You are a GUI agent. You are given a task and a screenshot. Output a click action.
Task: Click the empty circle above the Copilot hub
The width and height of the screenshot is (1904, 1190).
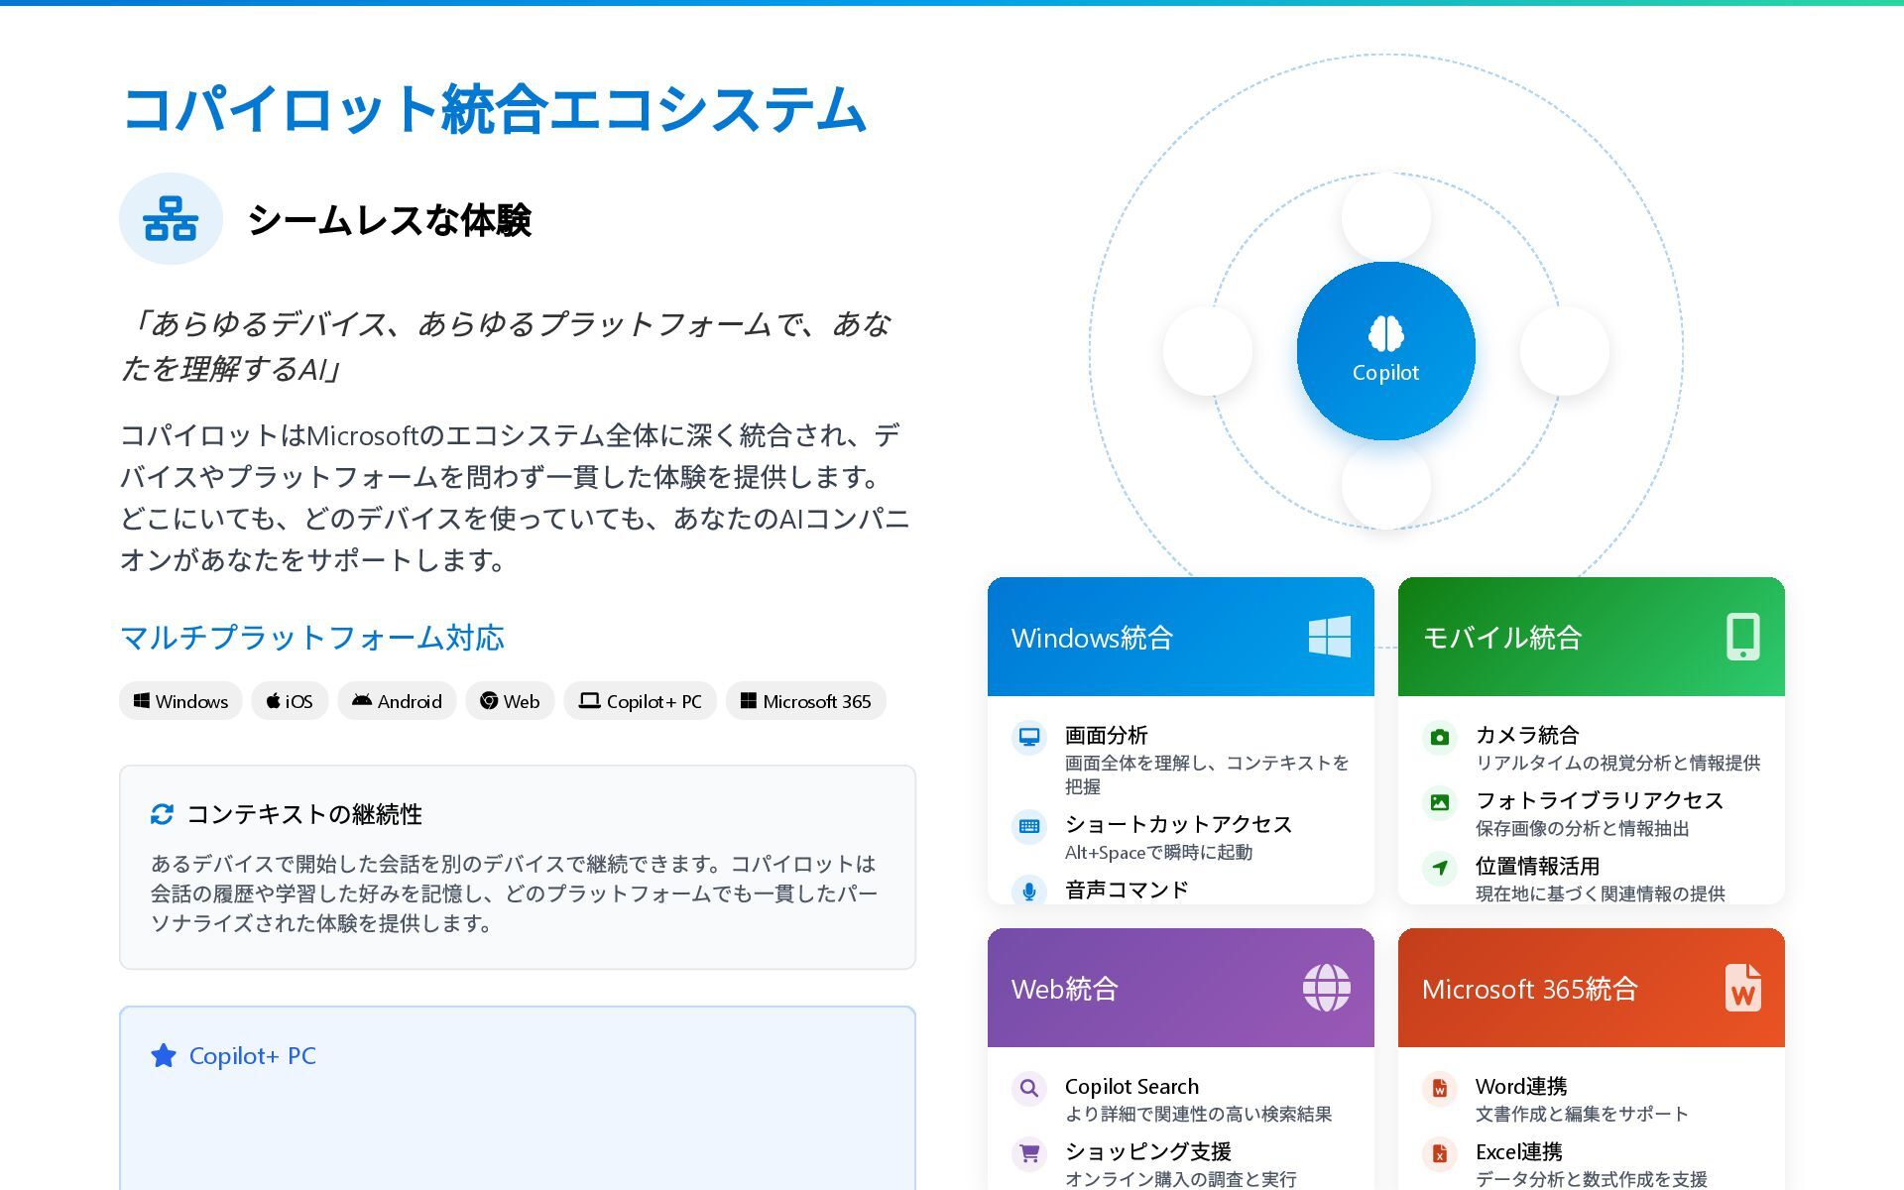[x=1385, y=217]
